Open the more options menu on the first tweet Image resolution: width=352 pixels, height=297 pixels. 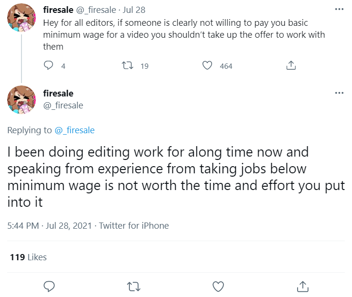(339, 9)
